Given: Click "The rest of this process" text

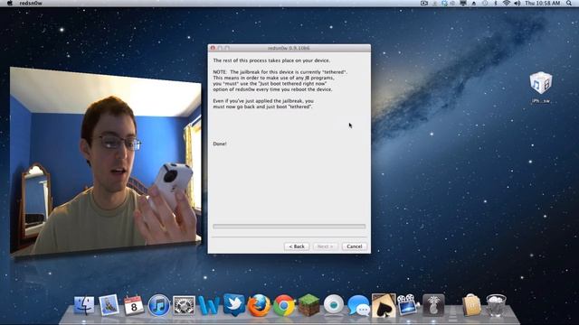Looking at the screenshot, I should coord(271,60).
